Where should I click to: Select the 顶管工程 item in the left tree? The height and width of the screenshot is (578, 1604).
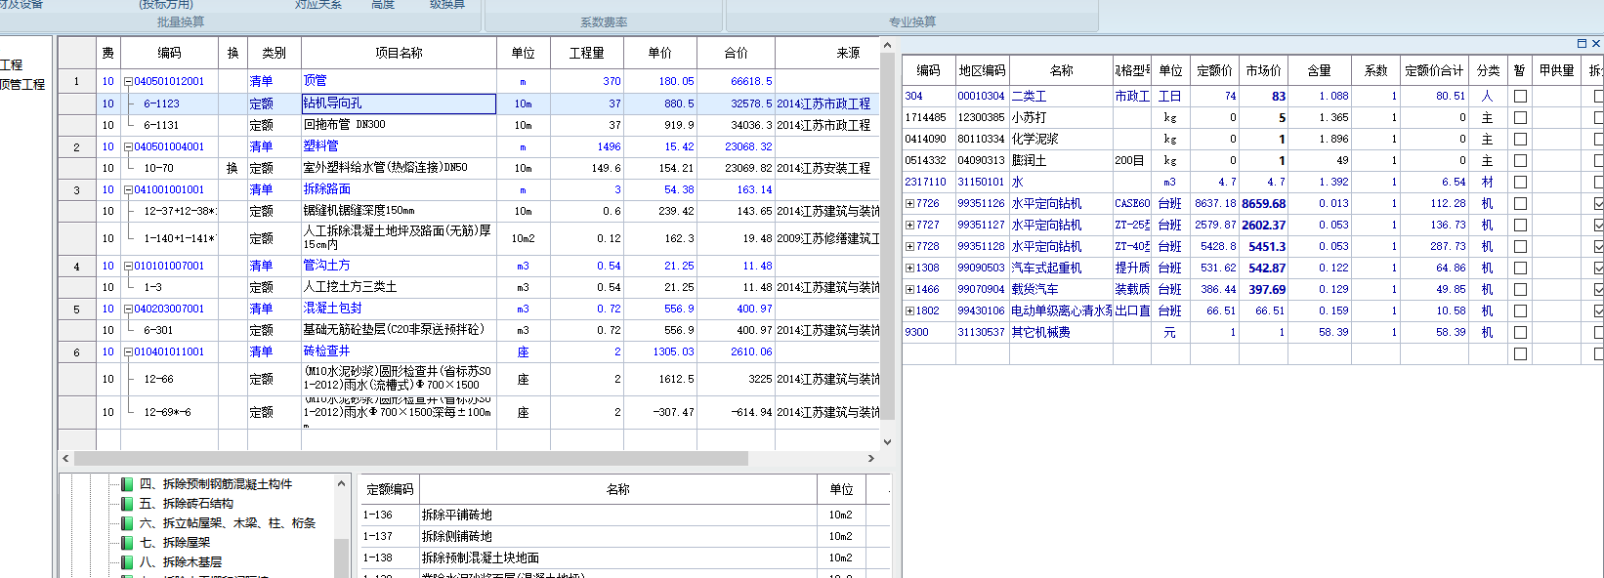coord(22,85)
